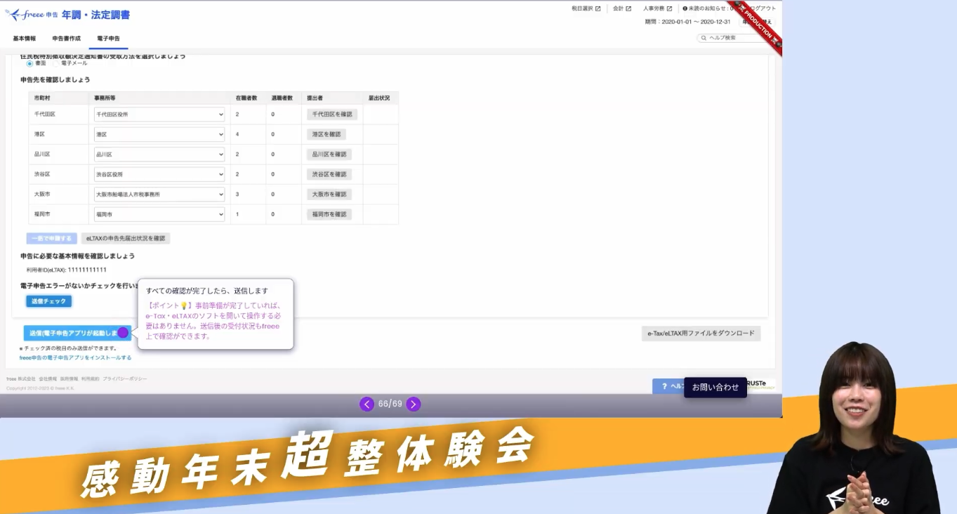Open 会計 external link icon
Viewport: 957px width, 514px height.
coord(628,8)
